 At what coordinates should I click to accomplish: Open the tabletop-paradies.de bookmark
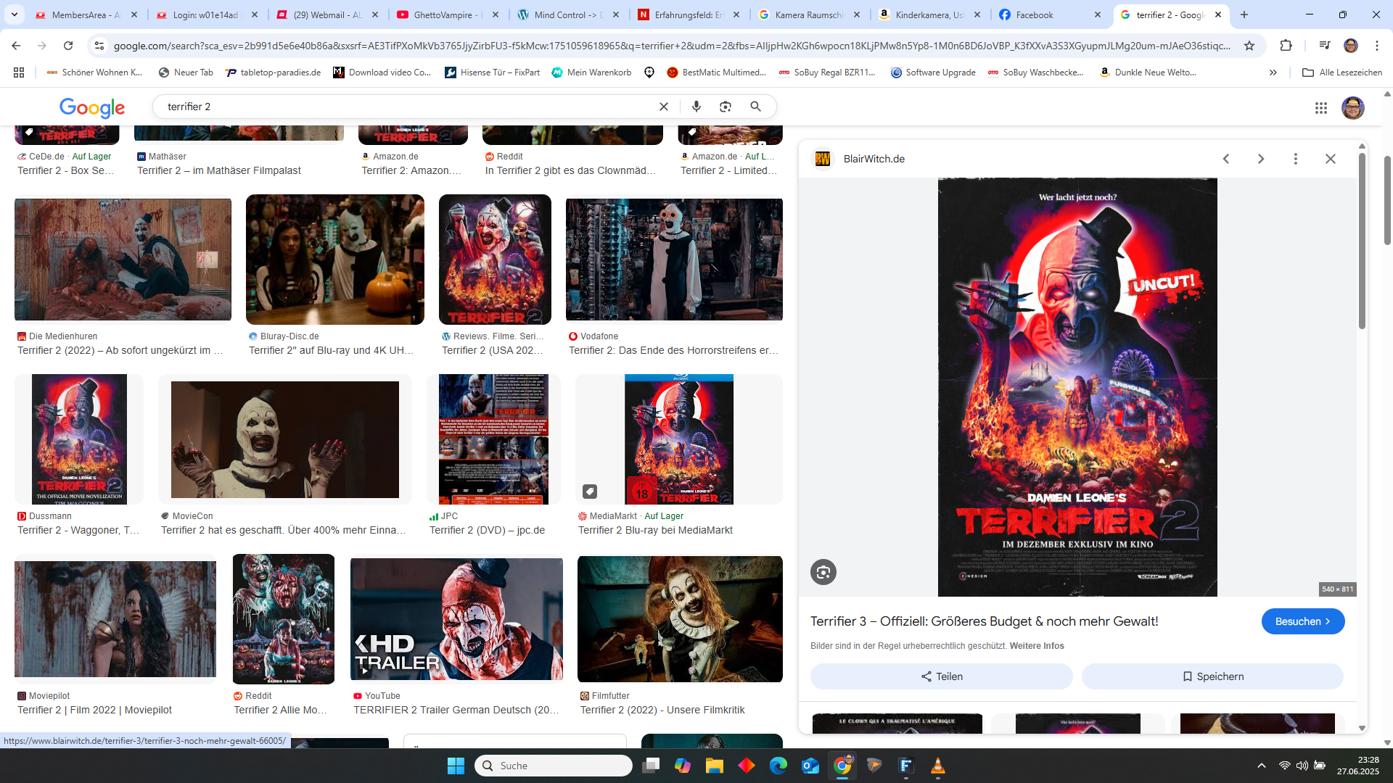click(274, 72)
